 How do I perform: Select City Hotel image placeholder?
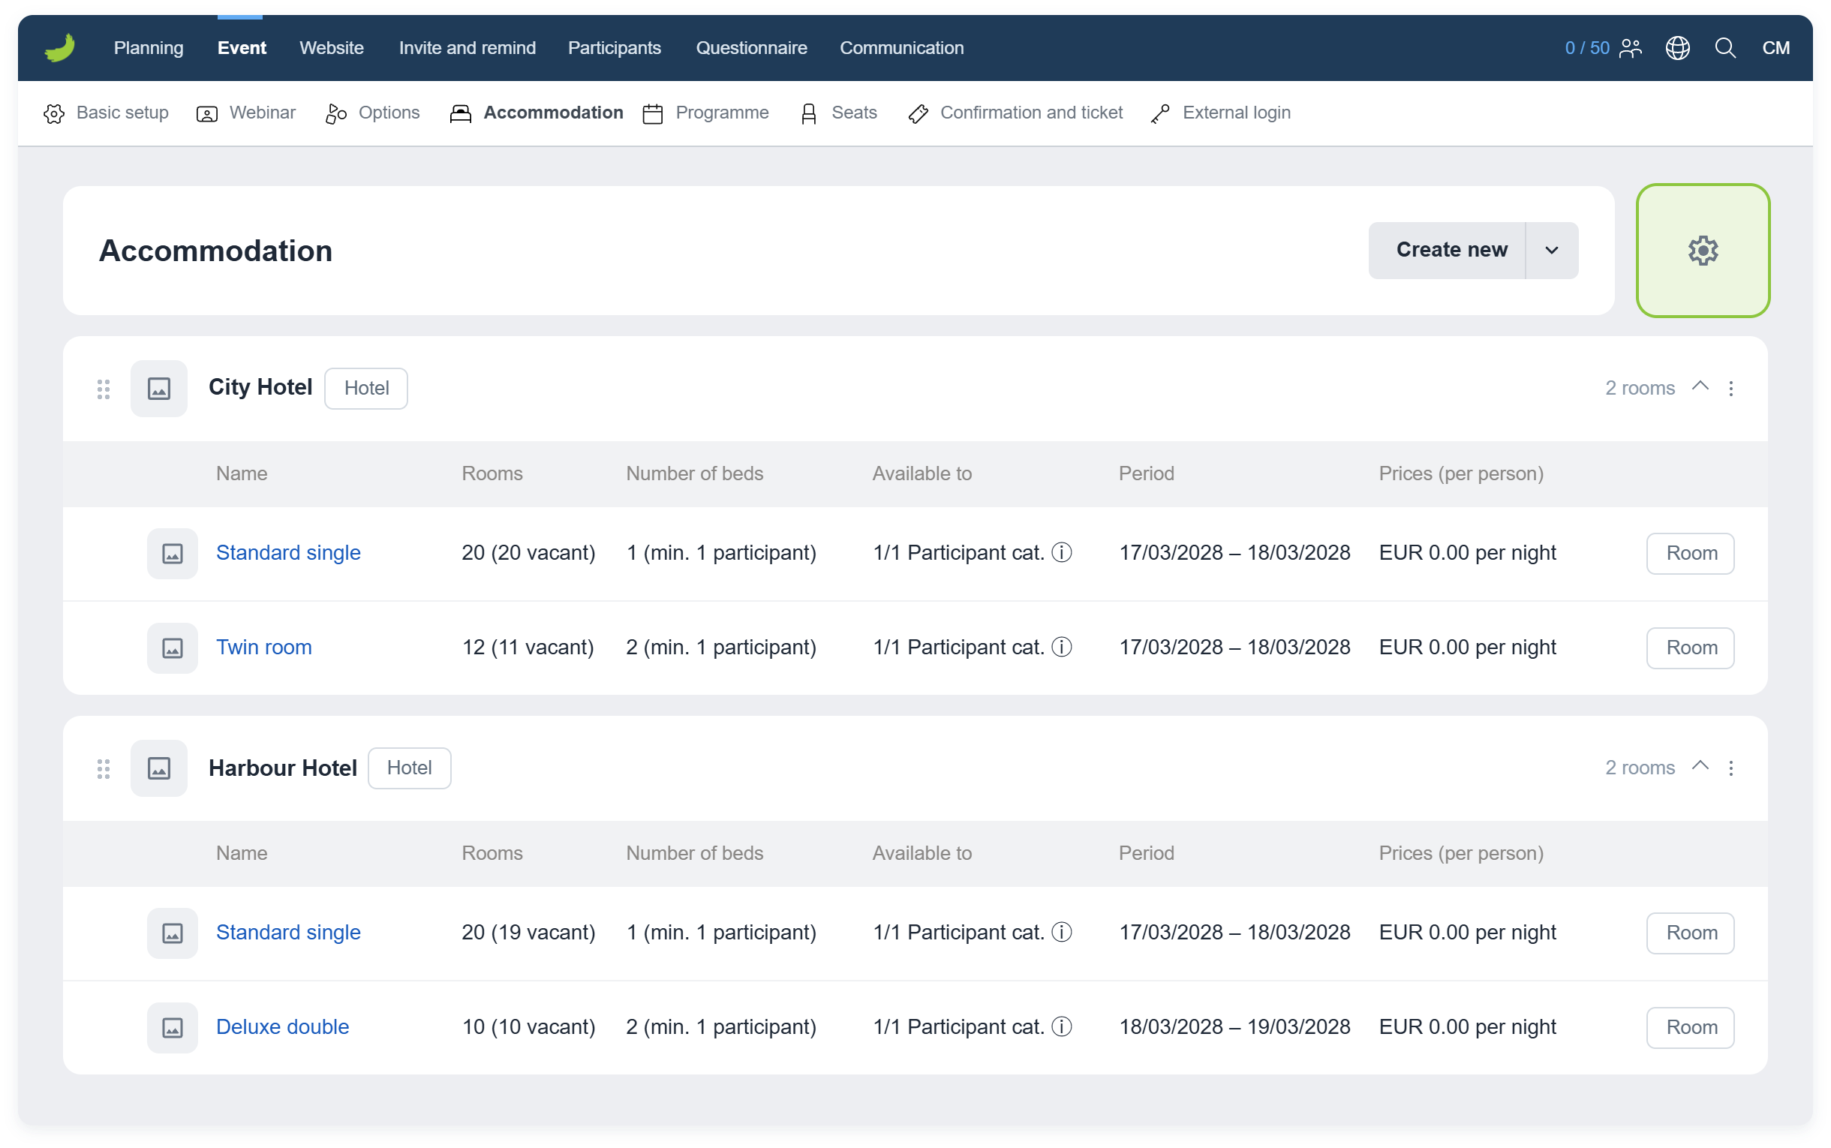158,388
